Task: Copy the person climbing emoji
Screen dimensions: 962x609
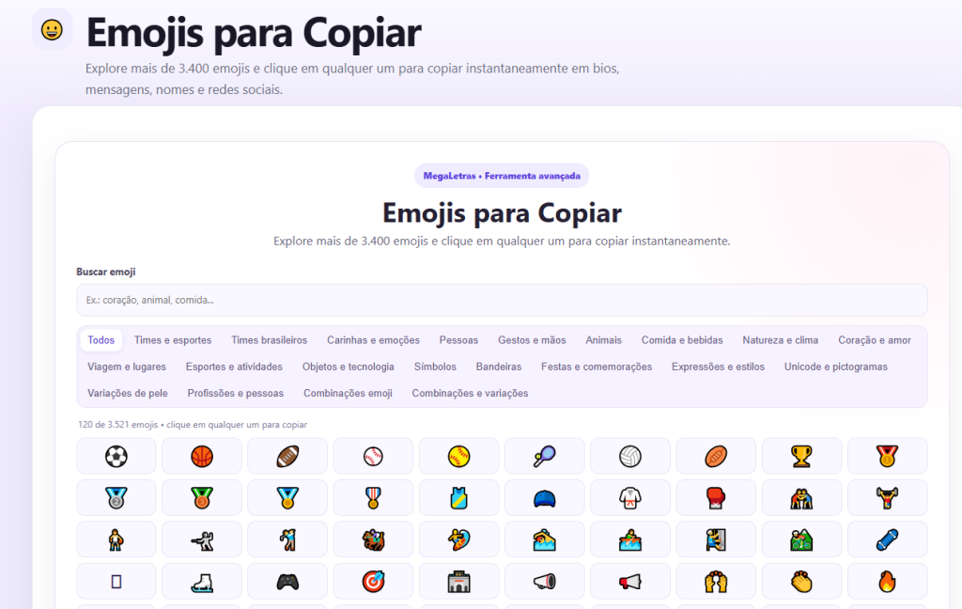Action: (x=716, y=539)
